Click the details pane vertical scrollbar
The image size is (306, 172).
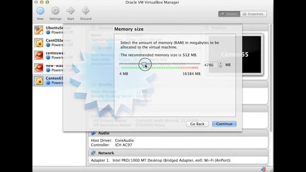click(271, 78)
